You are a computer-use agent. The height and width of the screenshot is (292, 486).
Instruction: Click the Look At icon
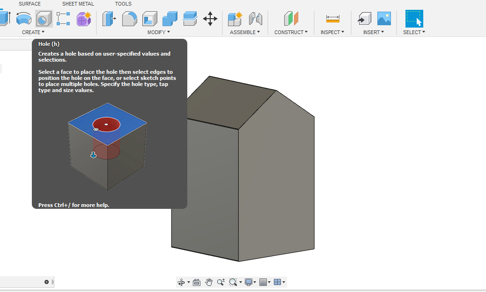(197, 282)
